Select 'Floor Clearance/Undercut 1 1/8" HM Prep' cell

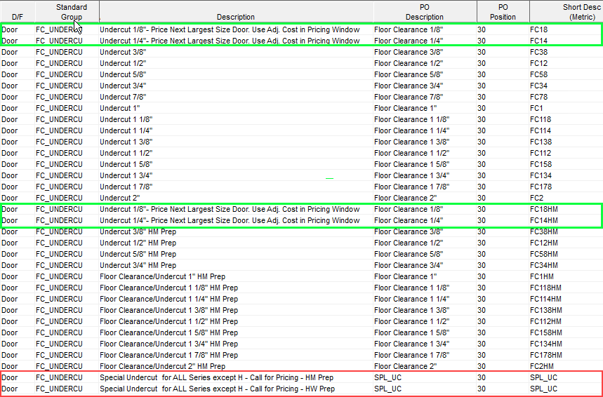[236, 288]
